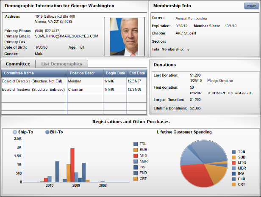The image size is (261, 197).
Task: Sort by Position Descr column header
Action: pyautogui.click(x=85, y=73)
